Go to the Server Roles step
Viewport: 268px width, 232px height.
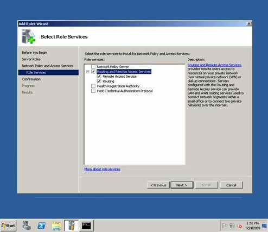coord(31,59)
